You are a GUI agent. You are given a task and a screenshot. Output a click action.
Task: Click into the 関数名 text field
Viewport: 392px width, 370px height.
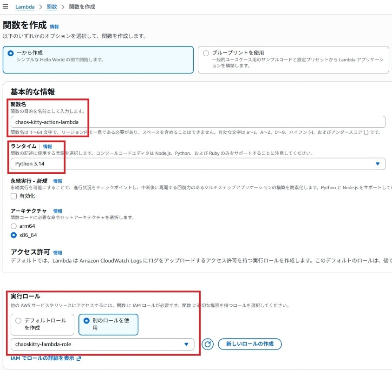[x=198, y=122]
